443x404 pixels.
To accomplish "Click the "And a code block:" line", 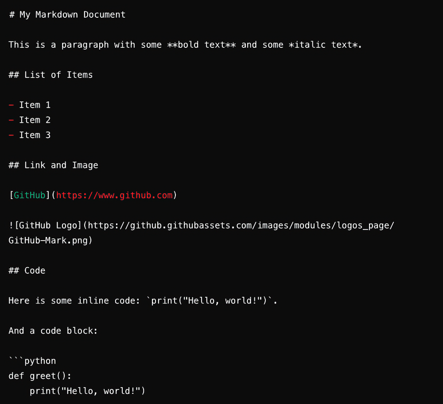I will pyautogui.click(x=53, y=331).
